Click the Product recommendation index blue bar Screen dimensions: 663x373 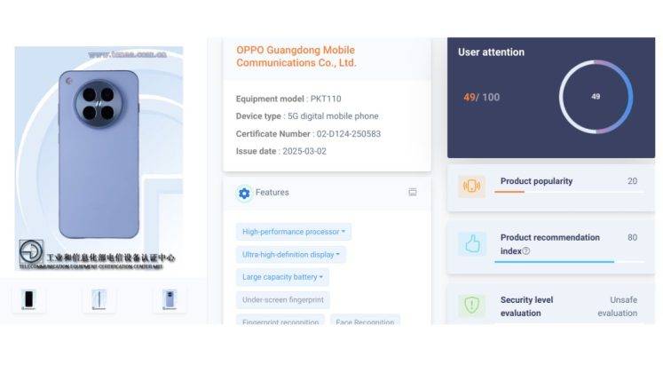point(554,261)
